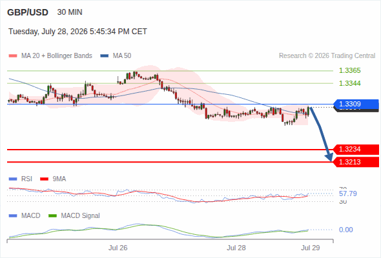Select the 1.3213 red target price tag
The height and width of the screenshot is (258, 381).
coord(356,162)
